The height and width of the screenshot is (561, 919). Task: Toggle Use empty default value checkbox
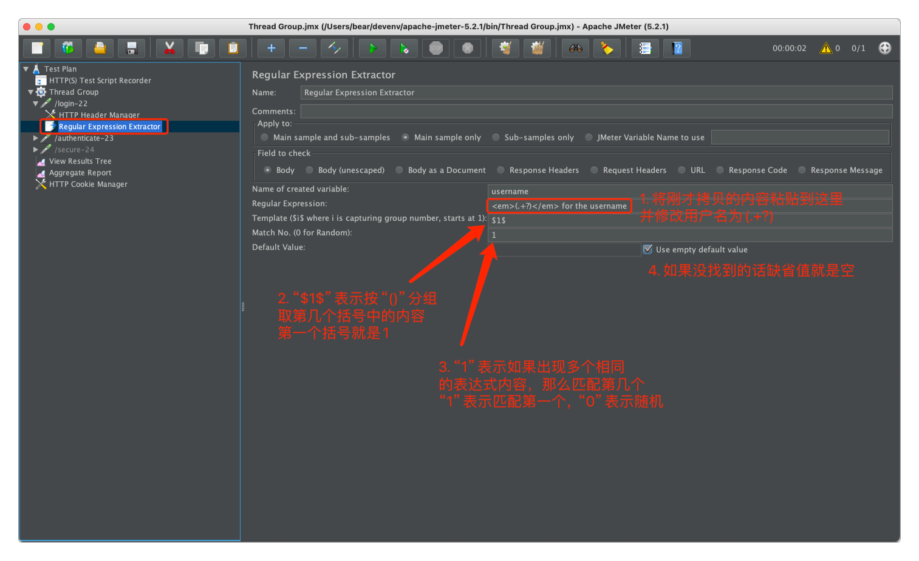click(x=647, y=249)
